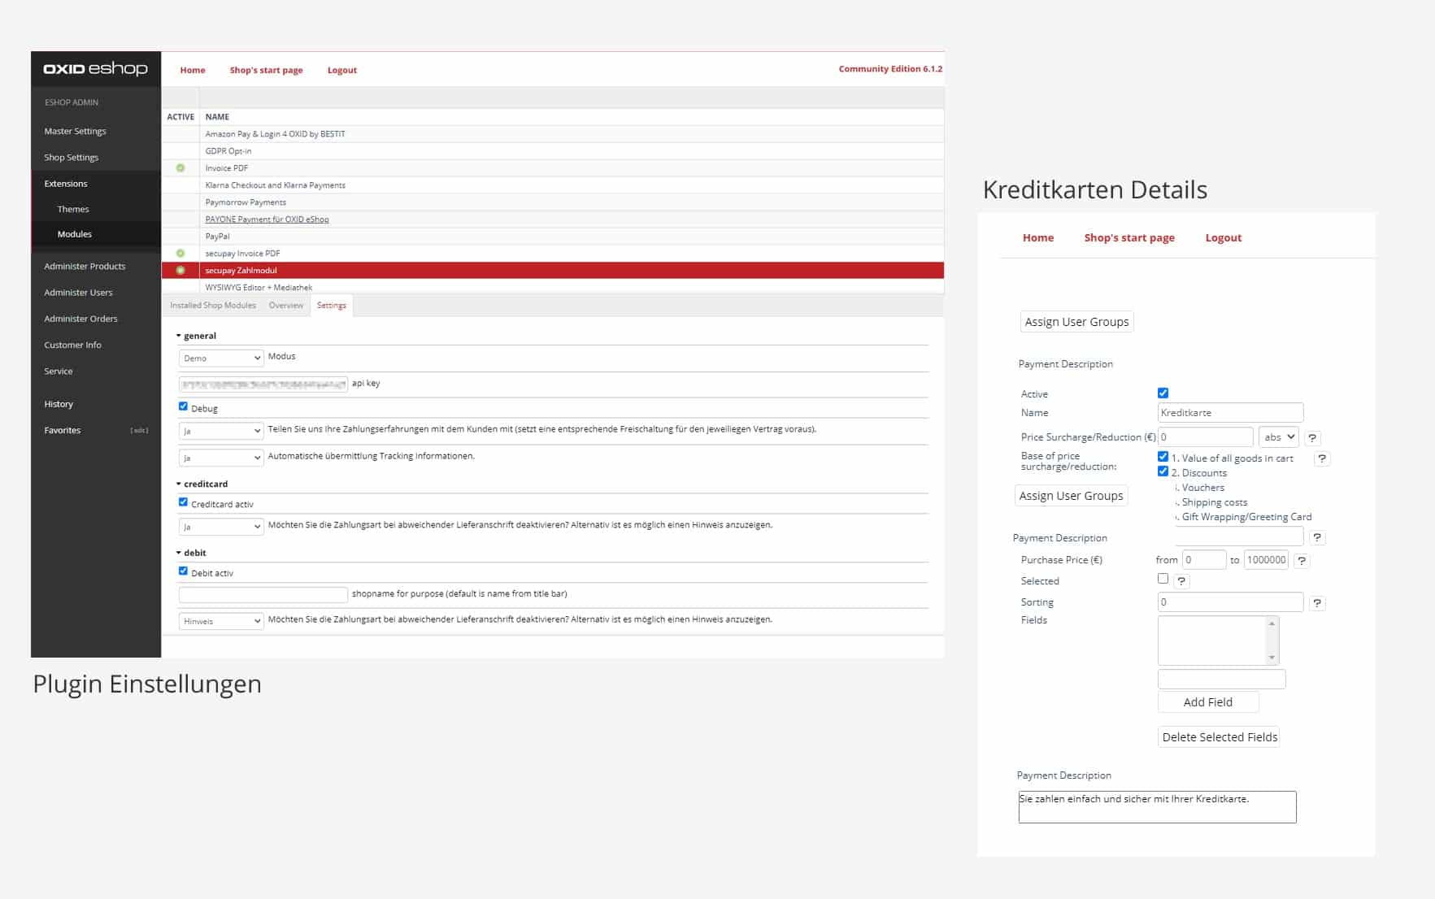Disable the Debug checkbox
Viewport: 1435px width, 899px height.
click(x=183, y=406)
